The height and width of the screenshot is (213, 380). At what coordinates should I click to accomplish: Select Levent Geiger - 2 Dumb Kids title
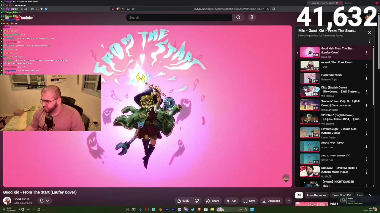point(339,131)
